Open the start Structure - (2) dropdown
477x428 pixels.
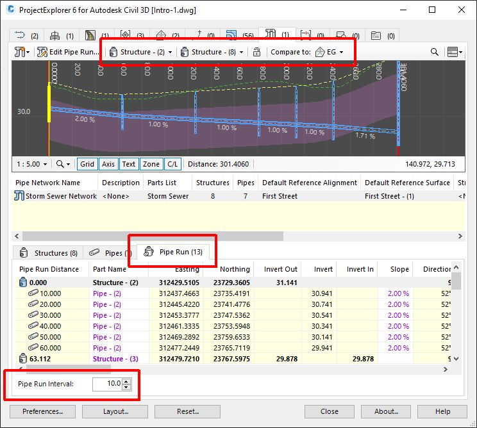[x=141, y=52]
